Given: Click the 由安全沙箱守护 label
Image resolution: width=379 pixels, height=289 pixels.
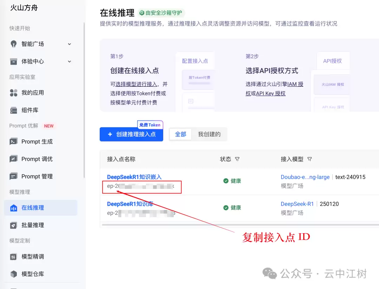Looking at the screenshot, I should [164, 13].
